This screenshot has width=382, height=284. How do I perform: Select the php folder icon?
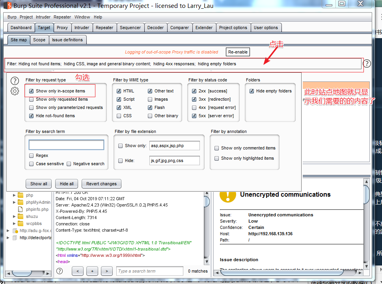21,195
